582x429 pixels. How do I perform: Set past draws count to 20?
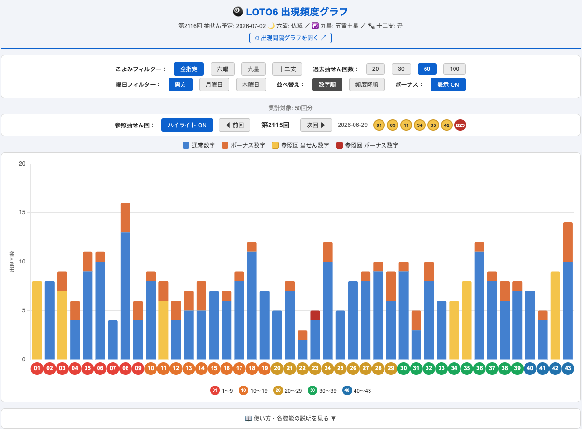coord(375,69)
